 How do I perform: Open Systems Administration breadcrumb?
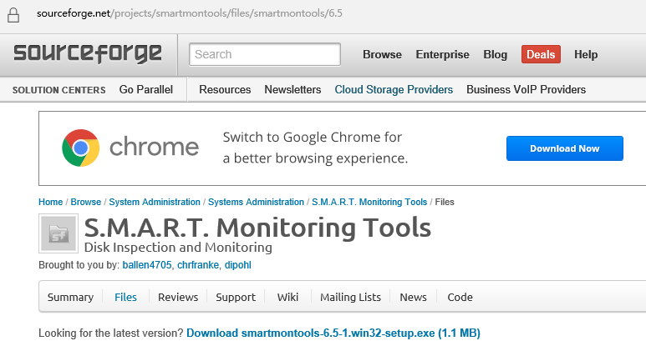click(x=256, y=202)
